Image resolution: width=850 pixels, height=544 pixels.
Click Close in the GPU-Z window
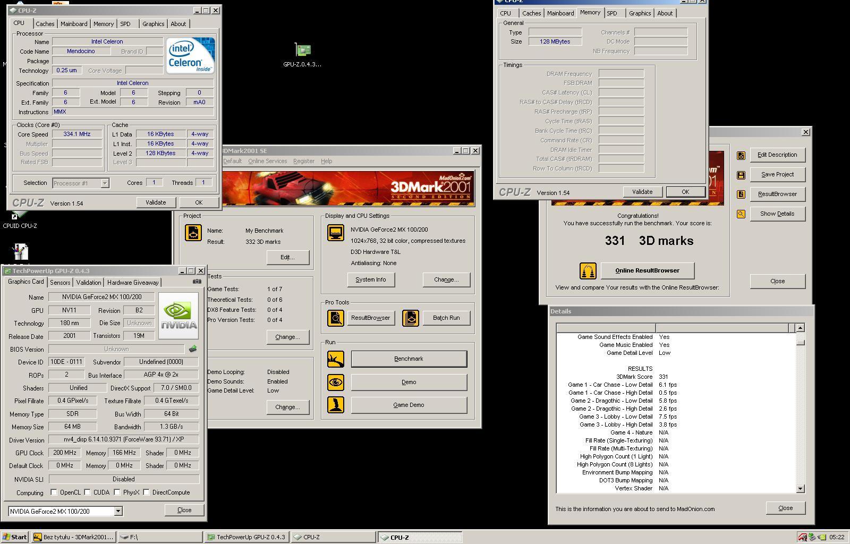(184, 510)
